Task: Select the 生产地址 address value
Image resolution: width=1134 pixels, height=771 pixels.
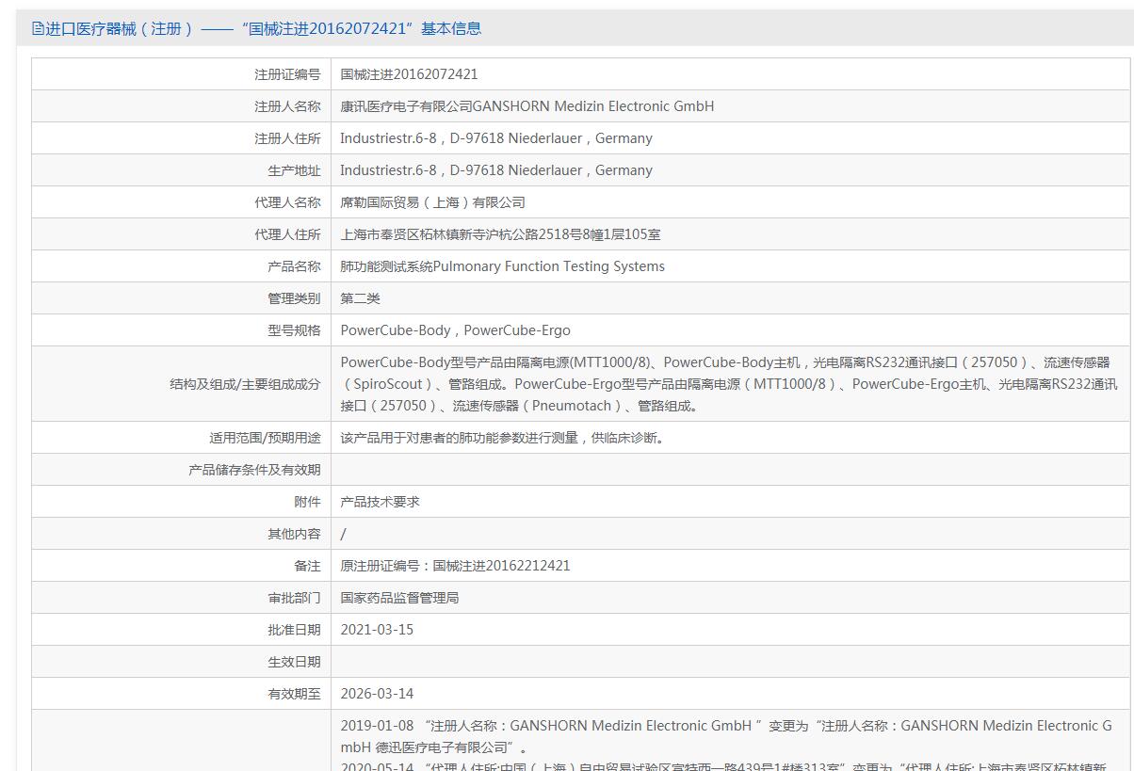Action: pyautogui.click(x=496, y=170)
